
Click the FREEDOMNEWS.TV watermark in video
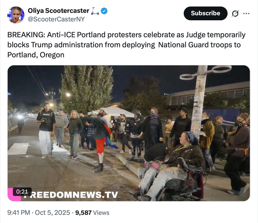coord(71,195)
